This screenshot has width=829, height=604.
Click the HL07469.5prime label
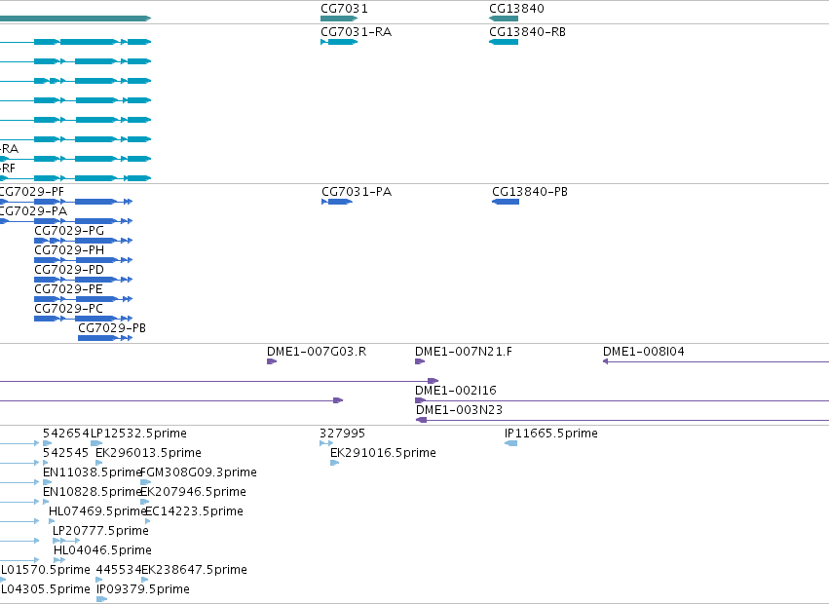(x=97, y=512)
